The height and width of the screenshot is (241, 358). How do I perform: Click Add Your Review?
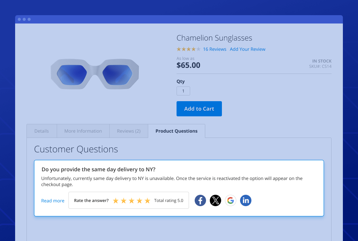[248, 49]
